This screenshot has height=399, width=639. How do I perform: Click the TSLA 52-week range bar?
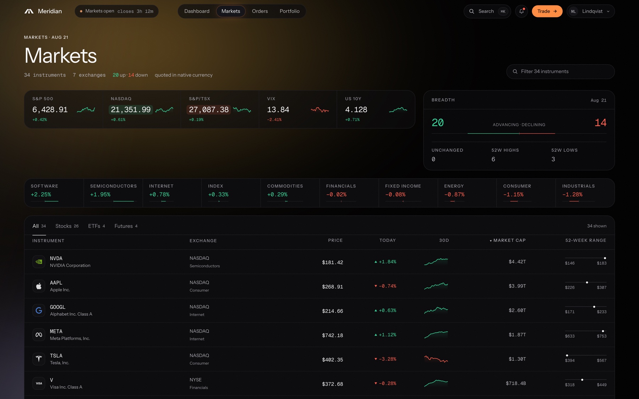586,355
